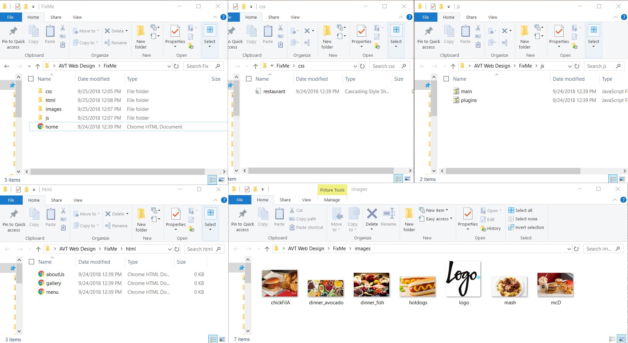The width and height of the screenshot is (628, 343).
Task: Open address bar history dropdown in css window
Action: click(355, 66)
